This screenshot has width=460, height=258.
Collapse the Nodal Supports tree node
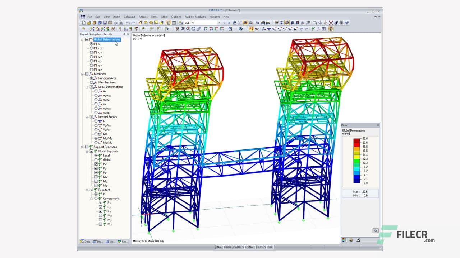click(87, 151)
